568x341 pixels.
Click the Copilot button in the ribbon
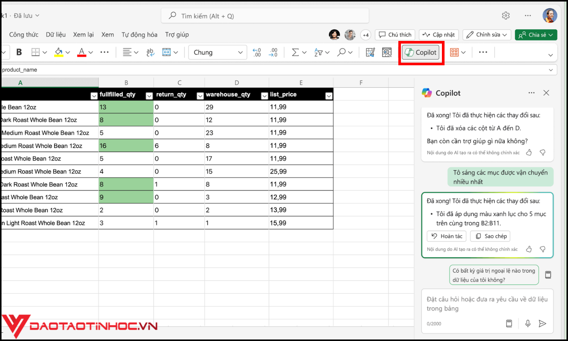[421, 53]
